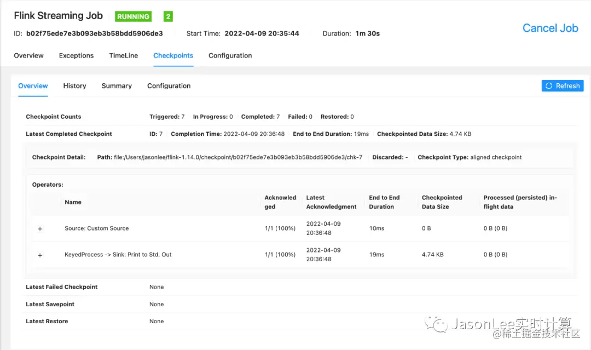The width and height of the screenshot is (591, 350).
Task: Click the Checkpointed Data Size column header
Action: coord(442,202)
